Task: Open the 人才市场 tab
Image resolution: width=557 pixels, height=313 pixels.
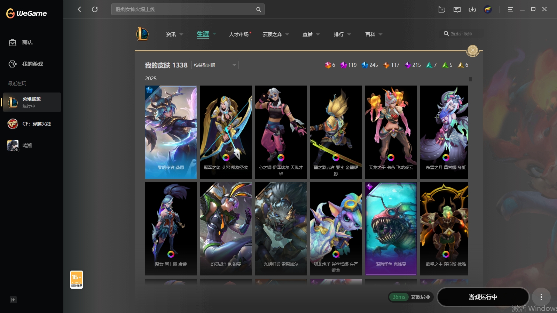Action: [x=239, y=34]
